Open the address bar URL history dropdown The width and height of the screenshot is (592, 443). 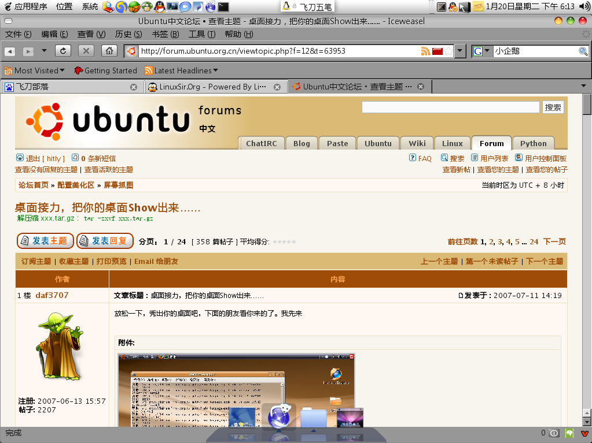coord(460,51)
